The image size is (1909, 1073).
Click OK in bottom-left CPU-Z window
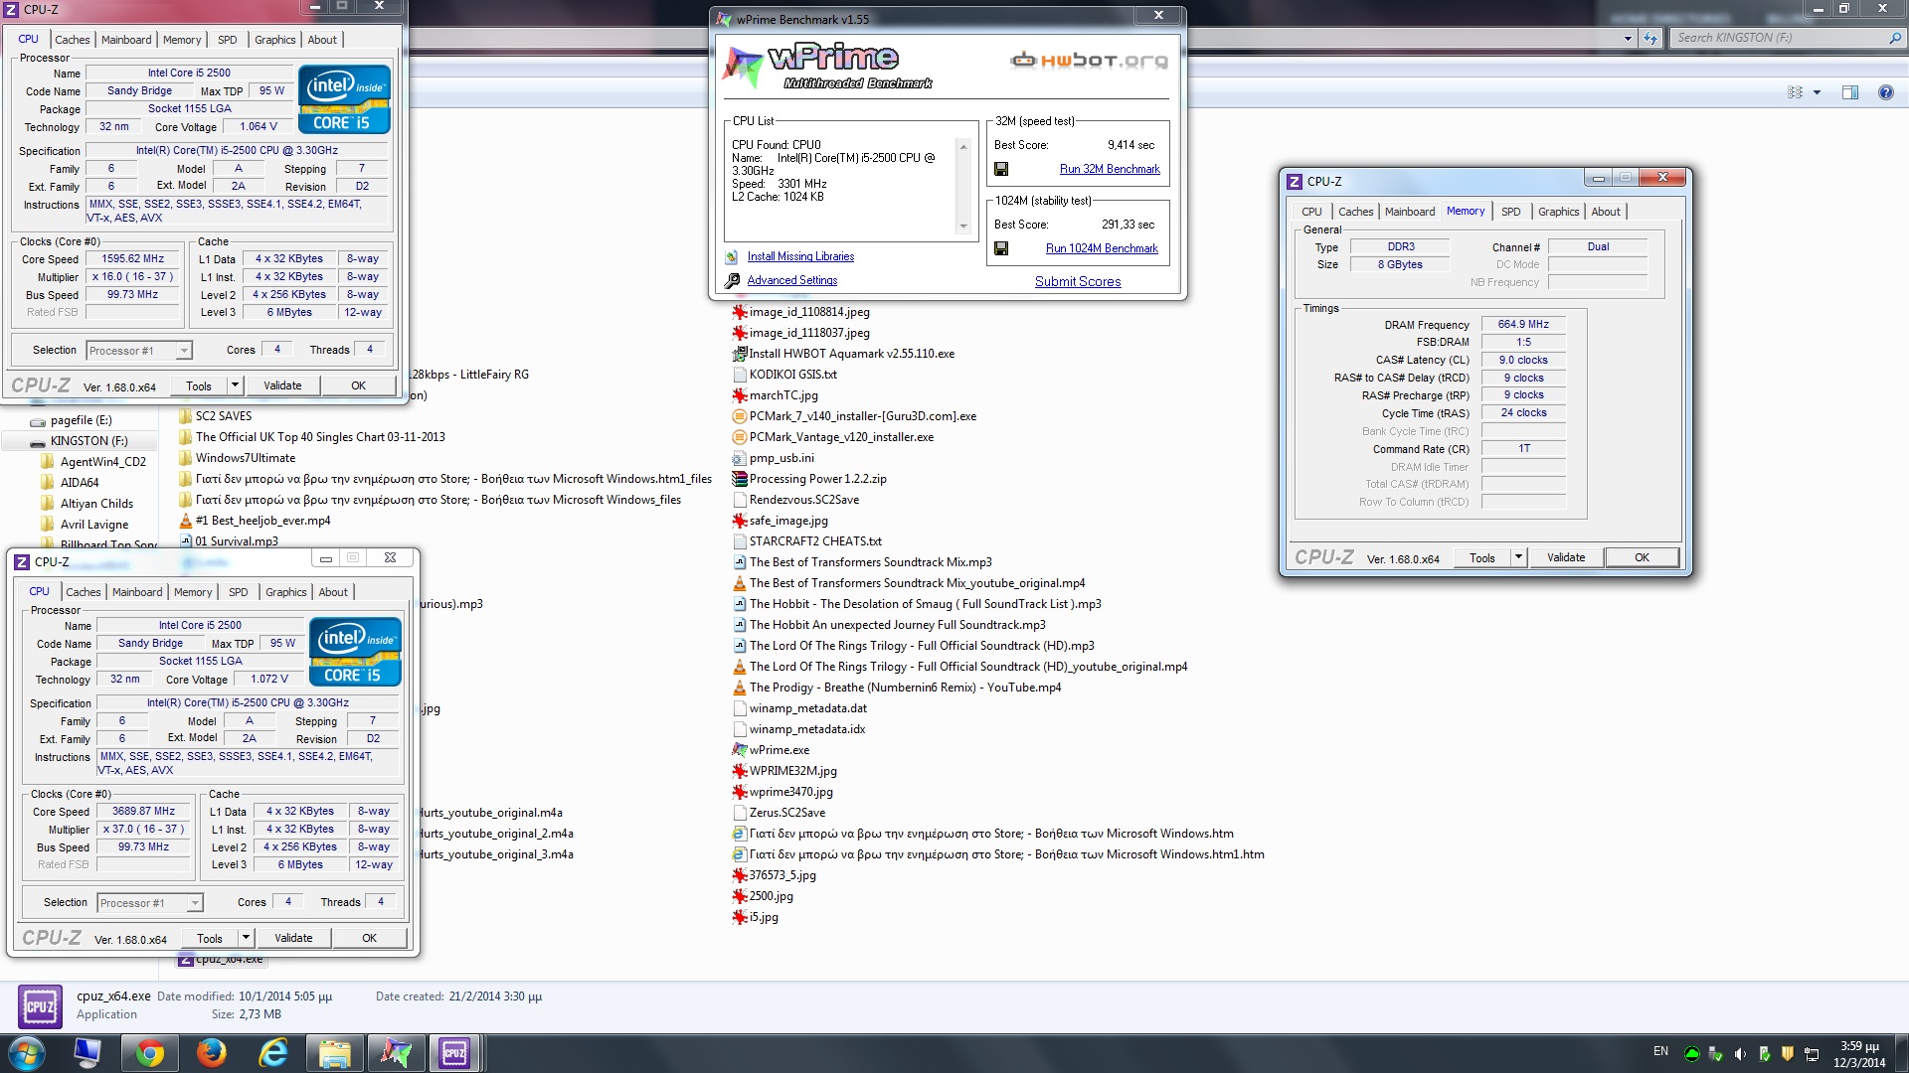(369, 938)
